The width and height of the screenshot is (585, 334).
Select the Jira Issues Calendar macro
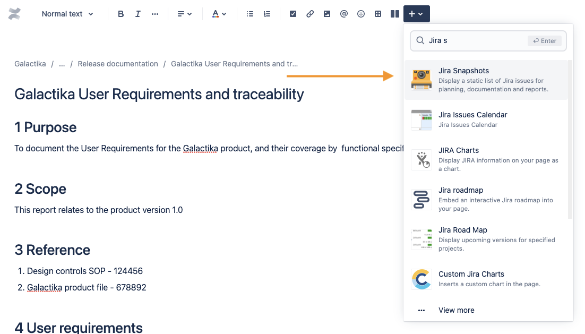pyautogui.click(x=486, y=119)
